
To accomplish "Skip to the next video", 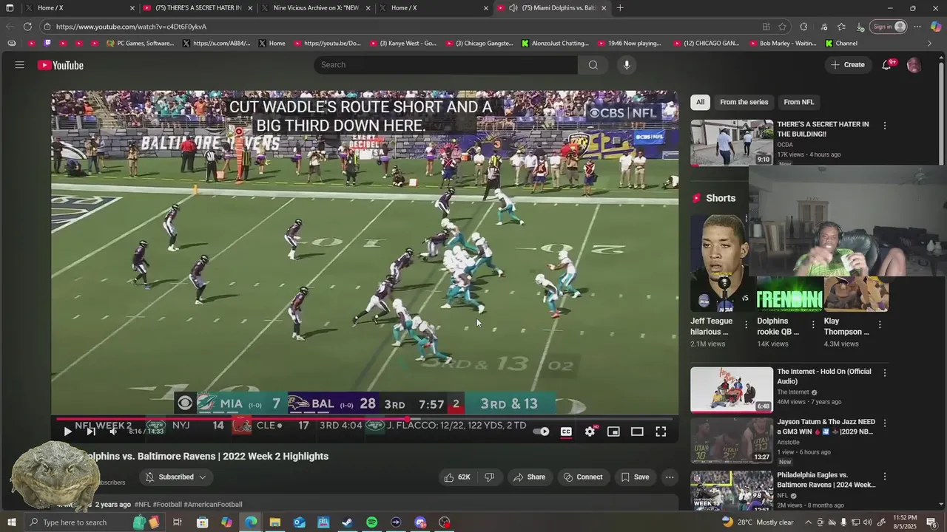I will point(91,432).
